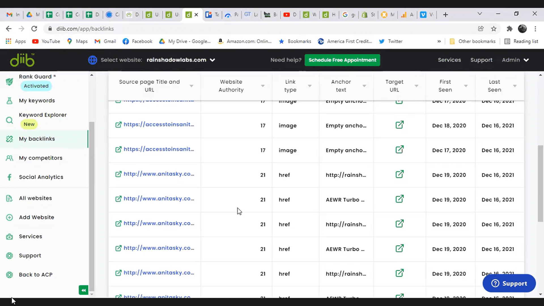Viewport: 544px width, 306px height.
Task: Collapse sidebar with green double-arrow button
Action: (83, 290)
